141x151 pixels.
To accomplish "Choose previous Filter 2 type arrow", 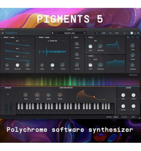I will pos(90,59).
